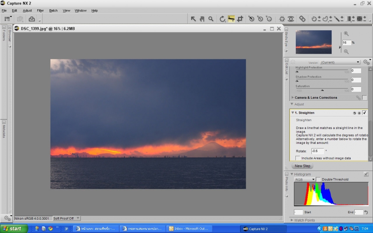This screenshot has height=233, width=373.
Task: Open the RGB channel dropdown
Action: pos(304,180)
